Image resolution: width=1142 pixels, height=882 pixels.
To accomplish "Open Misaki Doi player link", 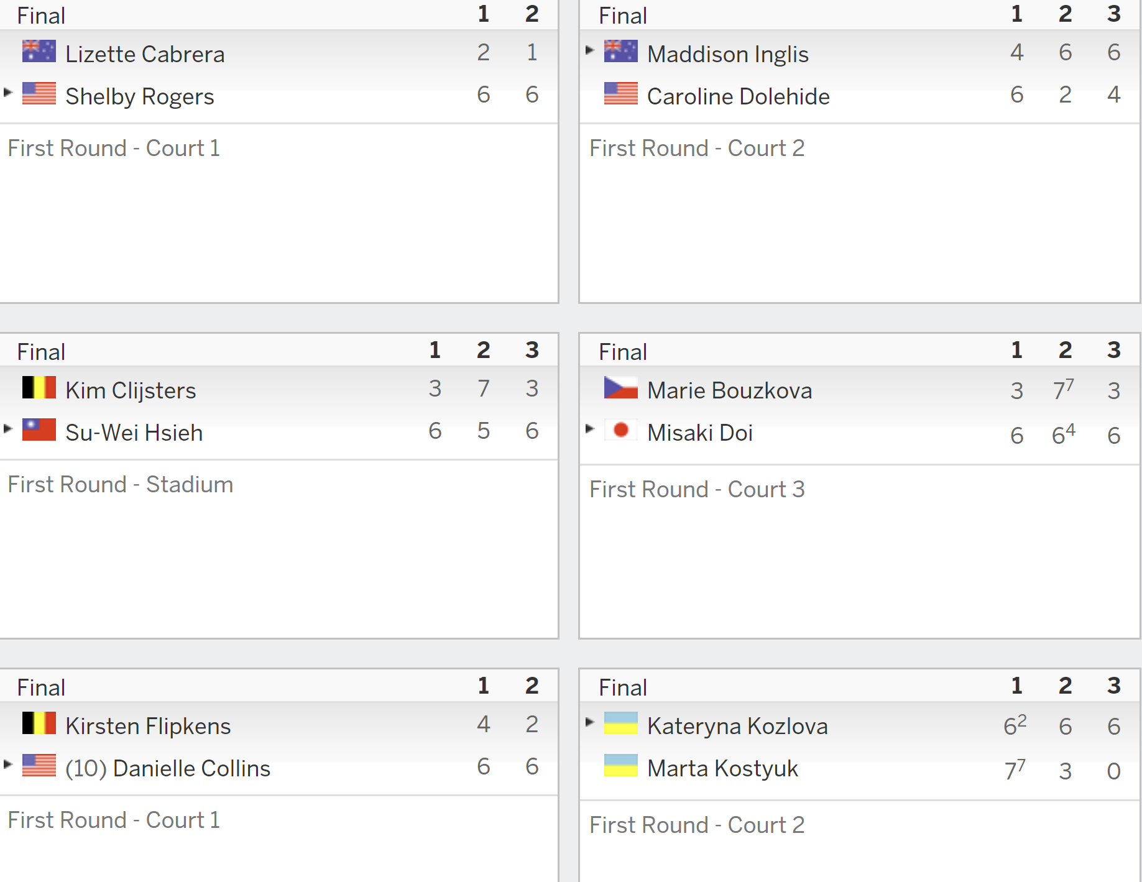I will (700, 433).
